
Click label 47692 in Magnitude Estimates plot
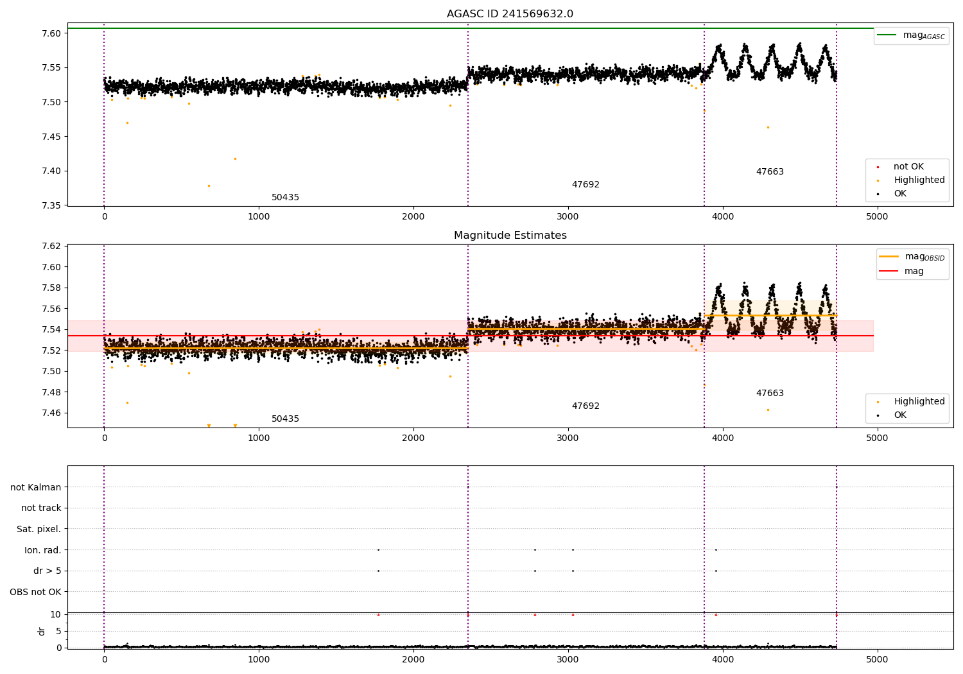tap(586, 406)
